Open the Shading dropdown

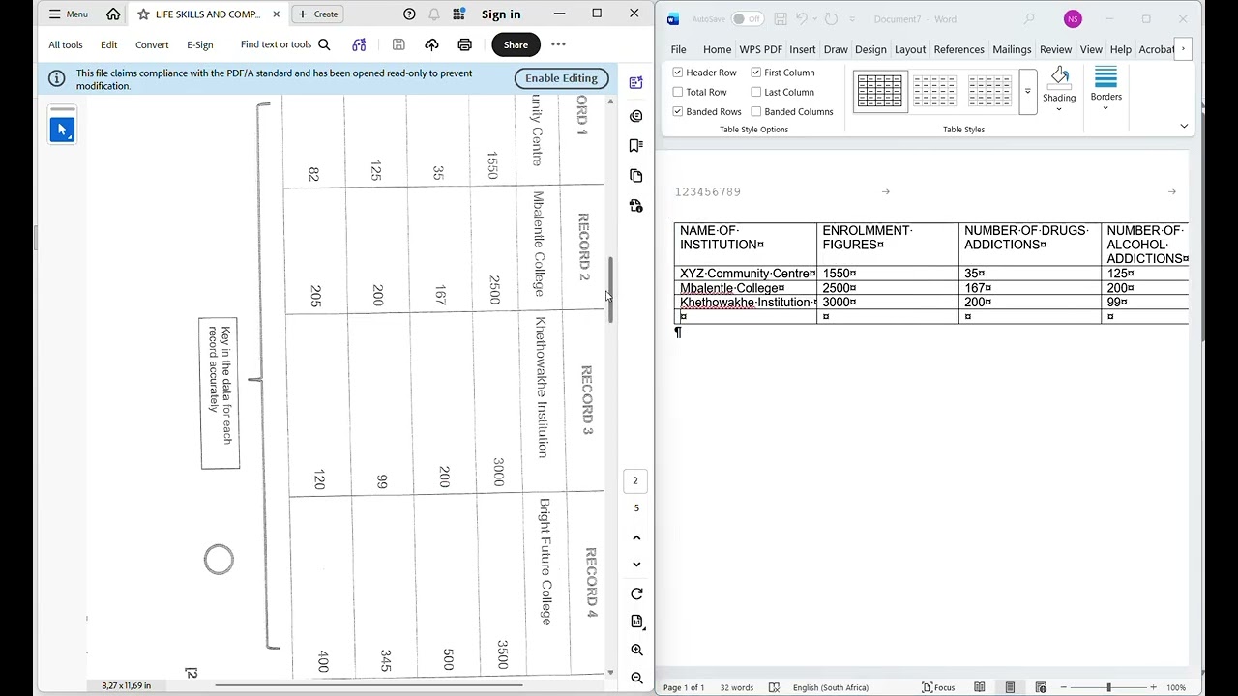pyautogui.click(x=1059, y=108)
